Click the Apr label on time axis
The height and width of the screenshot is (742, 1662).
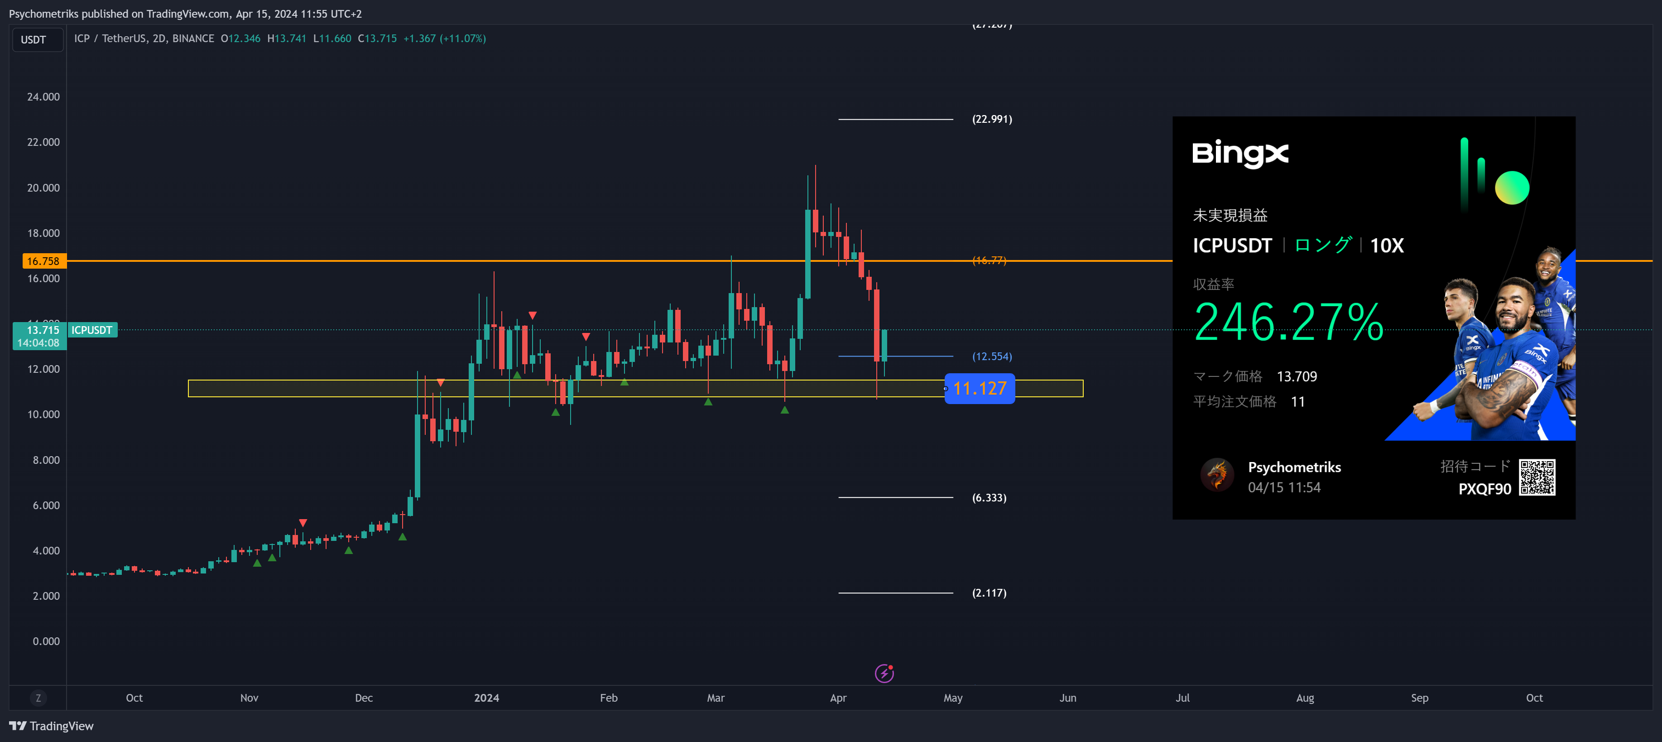tap(838, 698)
